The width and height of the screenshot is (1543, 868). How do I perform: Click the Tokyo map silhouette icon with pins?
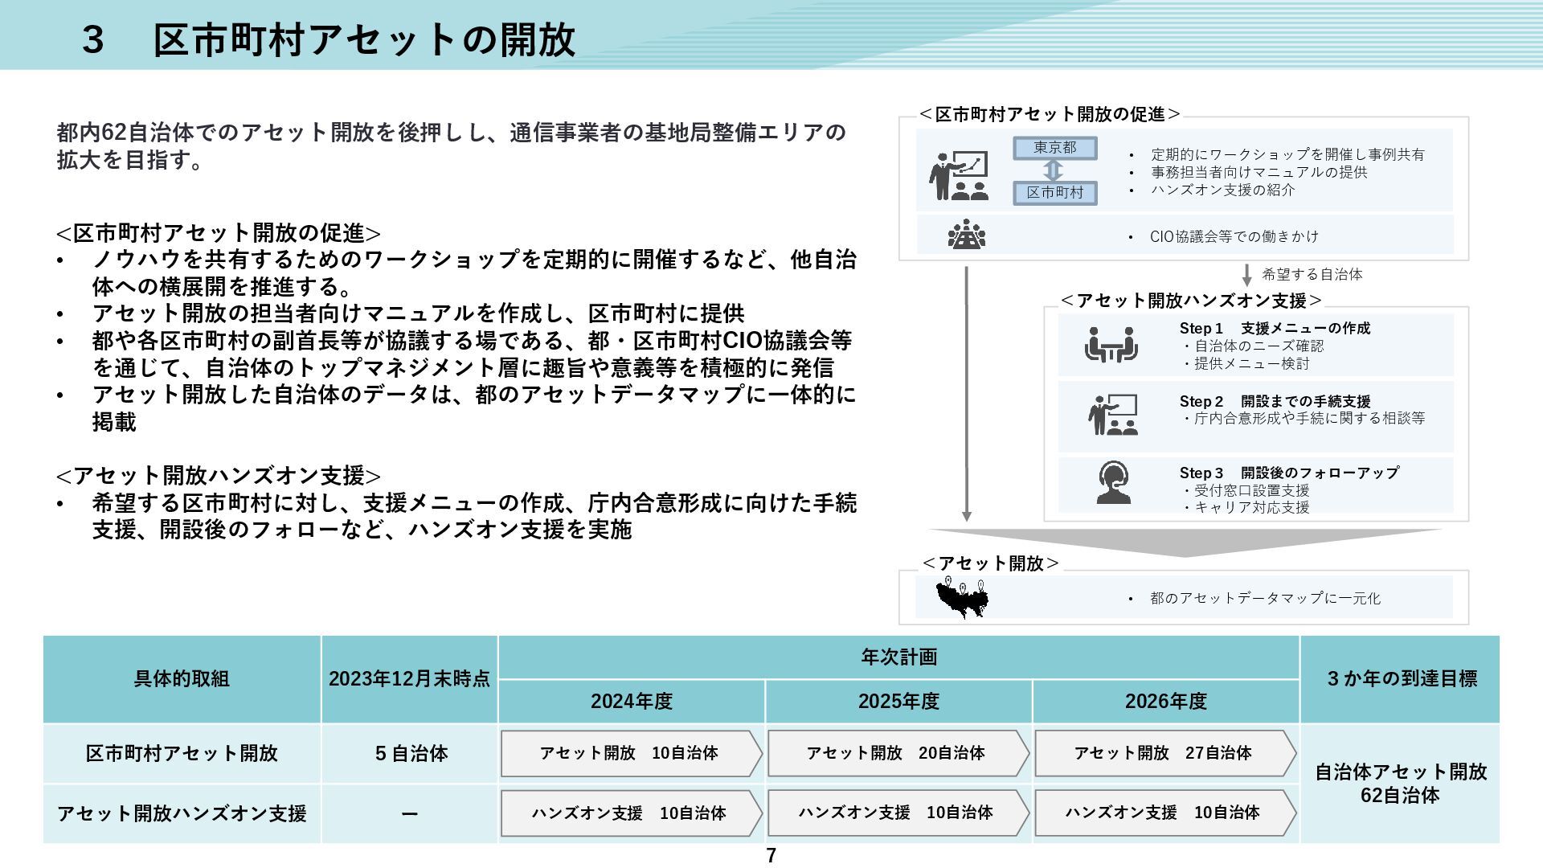click(x=962, y=598)
